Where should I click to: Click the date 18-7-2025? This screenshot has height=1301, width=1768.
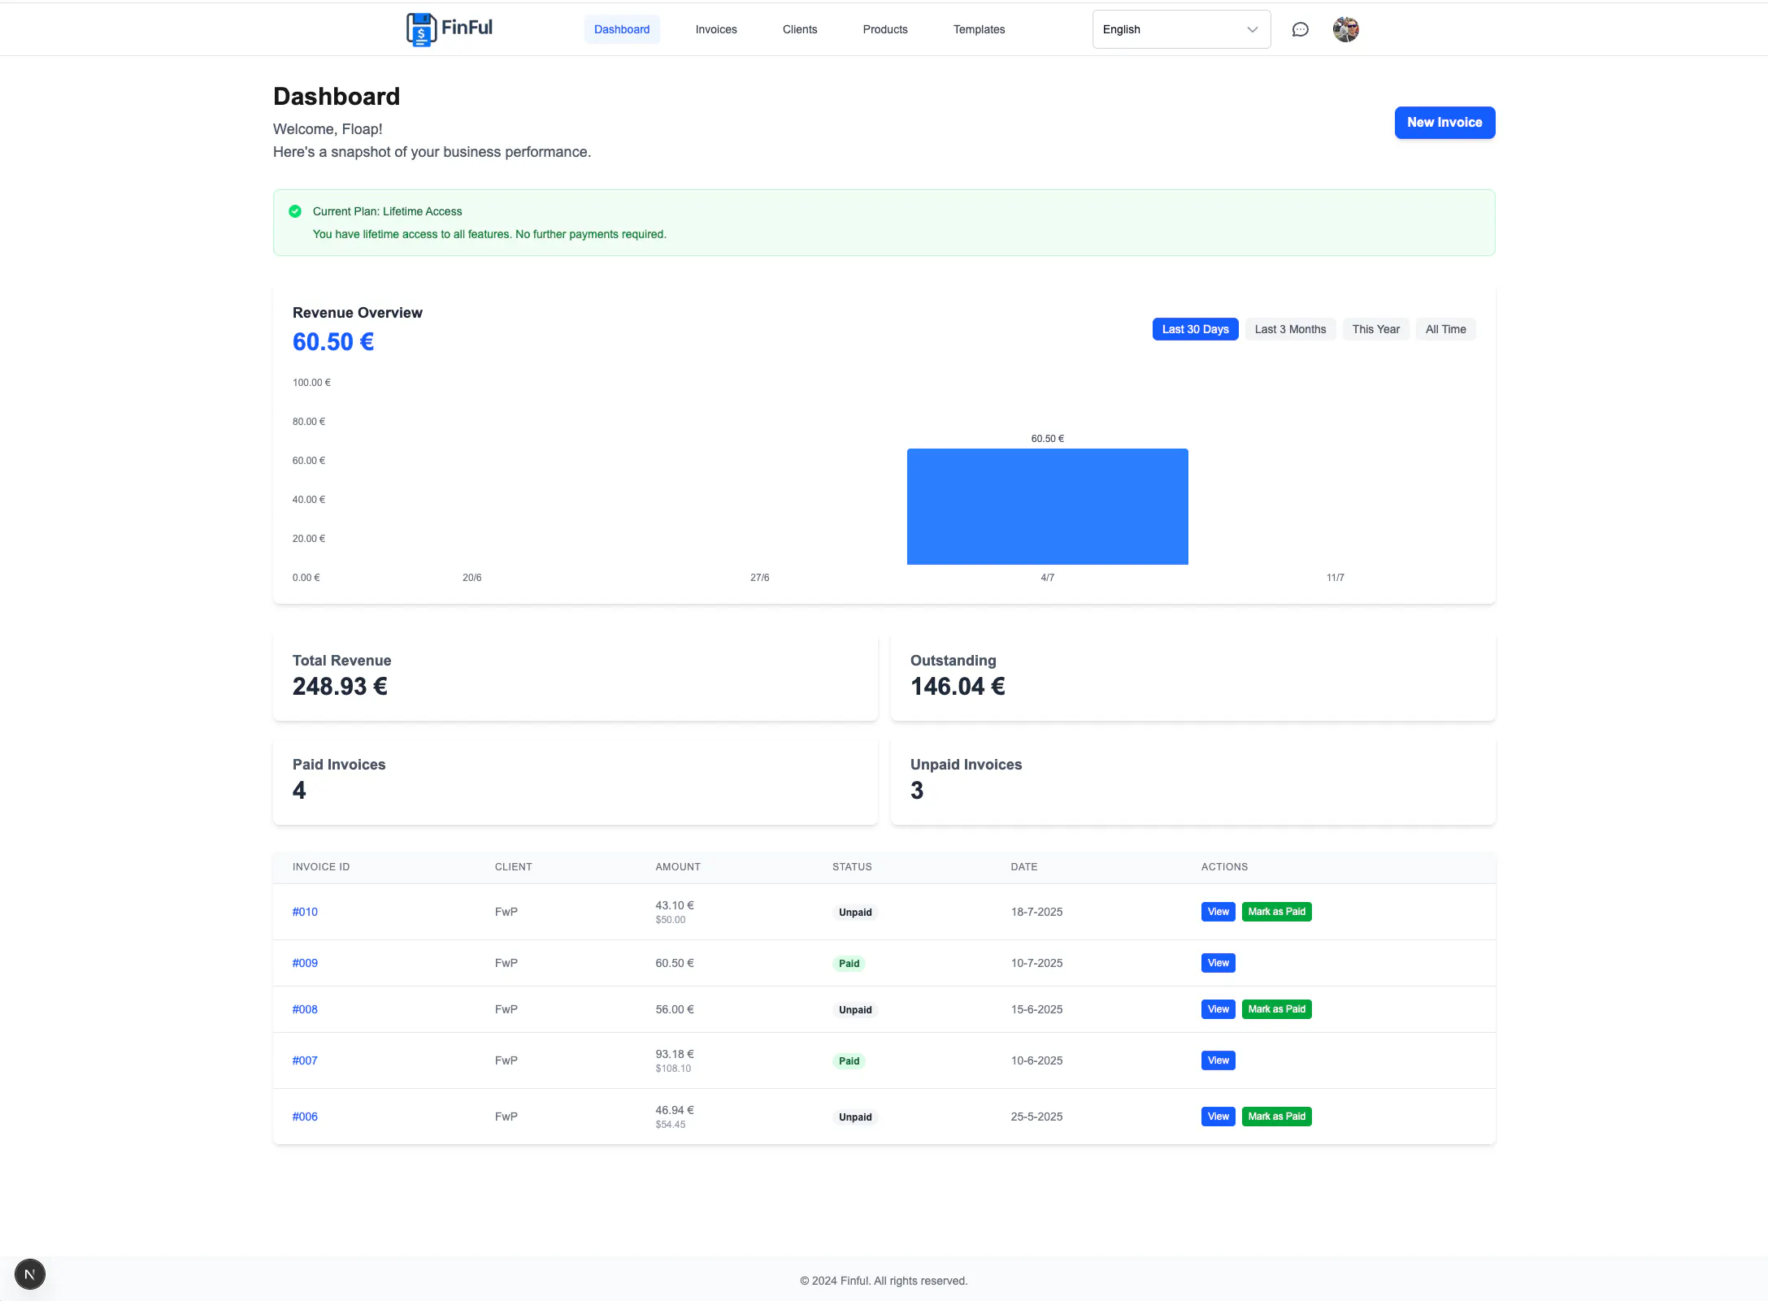pos(1036,912)
